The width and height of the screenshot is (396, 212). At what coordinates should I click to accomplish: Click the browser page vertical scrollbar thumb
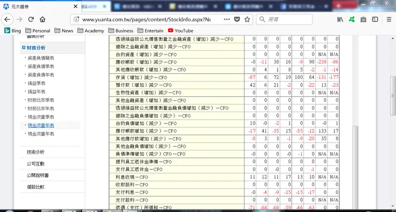393,95
